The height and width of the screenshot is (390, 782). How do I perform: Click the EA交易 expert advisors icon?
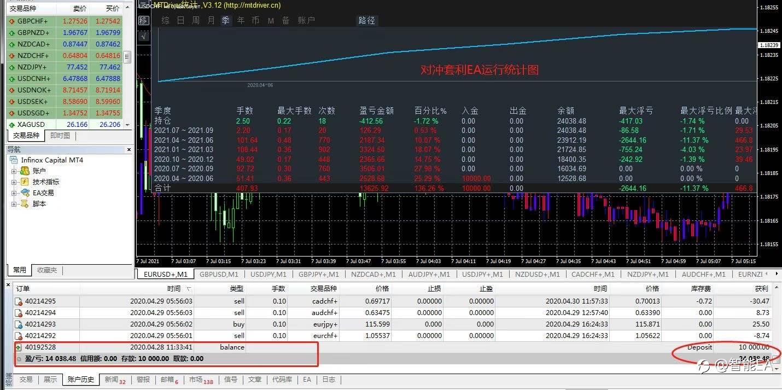[x=24, y=193]
